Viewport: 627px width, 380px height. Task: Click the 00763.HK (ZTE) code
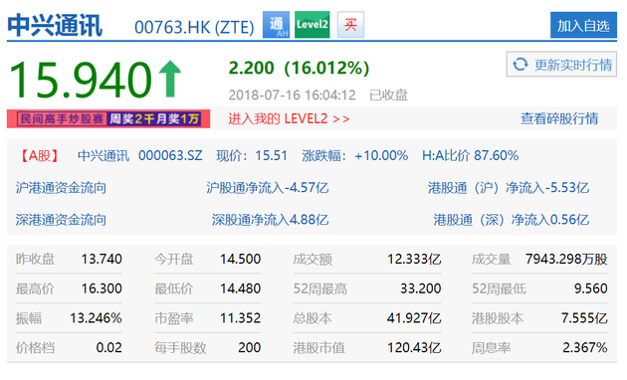click(194, 27)
